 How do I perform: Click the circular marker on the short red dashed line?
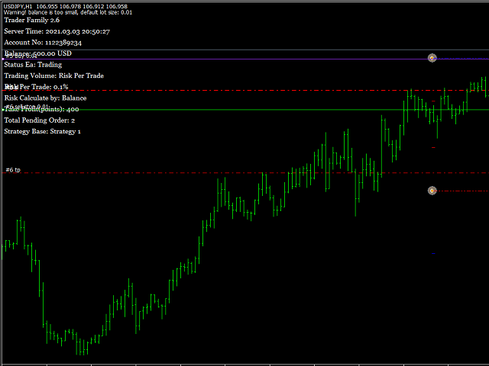(x=432, y=191)
